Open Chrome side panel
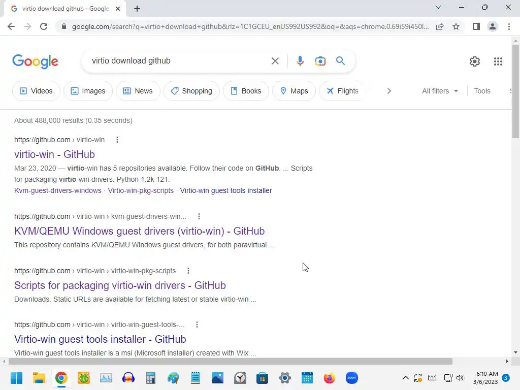 (476, 26)
